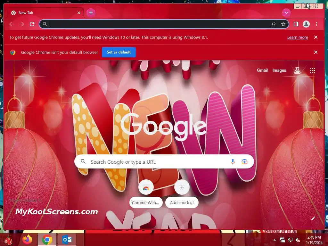
Task: Click the Chrome taskbar icon
Action: click(x=47, y=240)
